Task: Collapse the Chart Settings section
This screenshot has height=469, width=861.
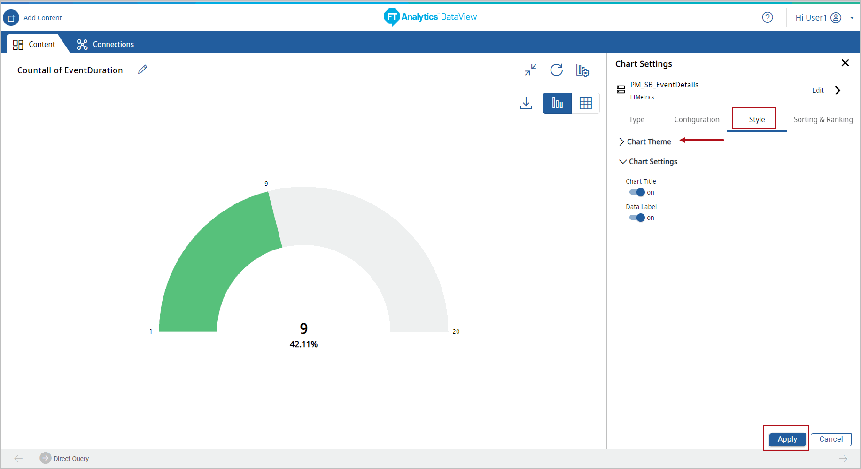Action: pyautogui.click(x=652, y=162)
